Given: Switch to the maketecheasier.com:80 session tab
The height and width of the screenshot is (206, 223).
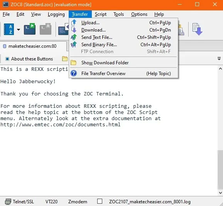Looking at the screenshot, I should [34, 46].
